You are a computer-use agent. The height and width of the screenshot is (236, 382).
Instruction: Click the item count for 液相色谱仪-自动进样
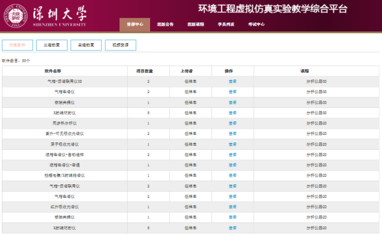tap(148, 155)
